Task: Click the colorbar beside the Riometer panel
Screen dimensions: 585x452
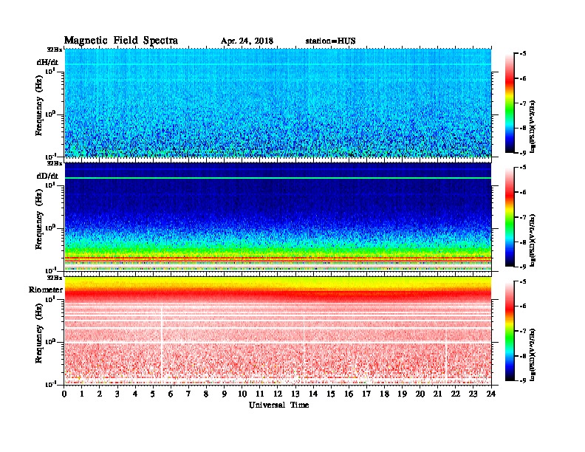Action: (x=510, y=331)
